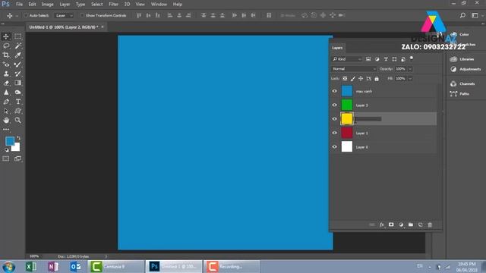Image resolution: width=486 pixels, height=273 pixels.
Task: Open the Photoshop search icon
Action: point(462,15)
